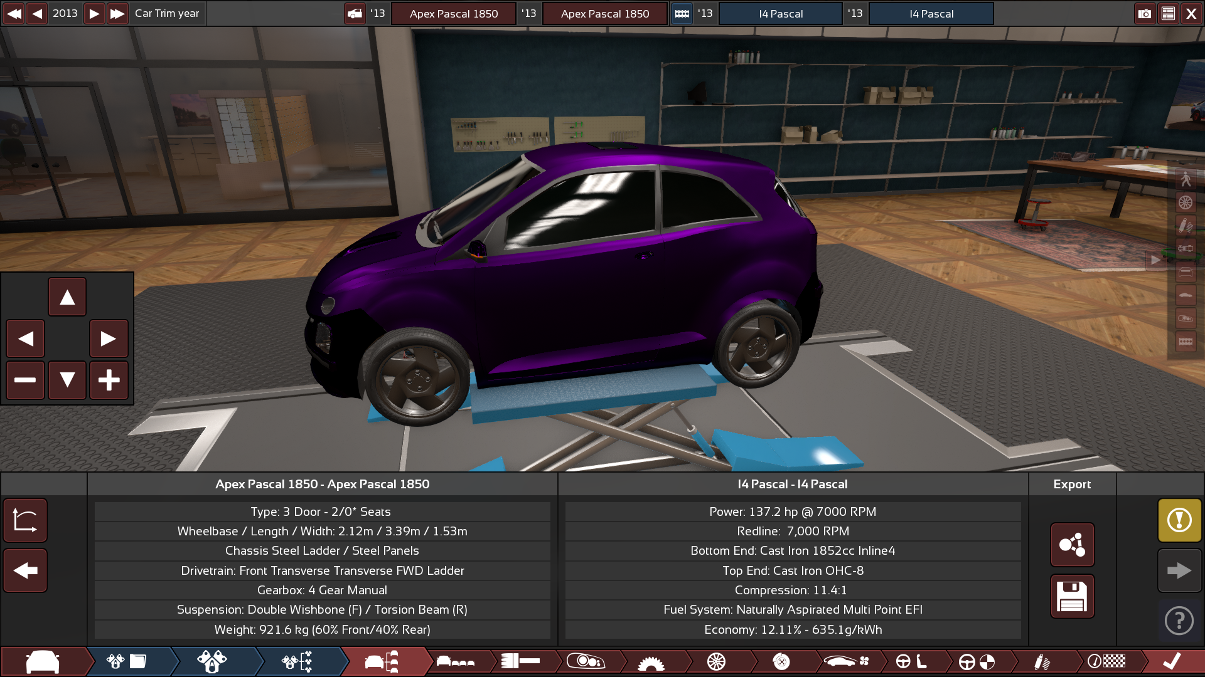Share the design with the export share icon

pos(1072,545)
